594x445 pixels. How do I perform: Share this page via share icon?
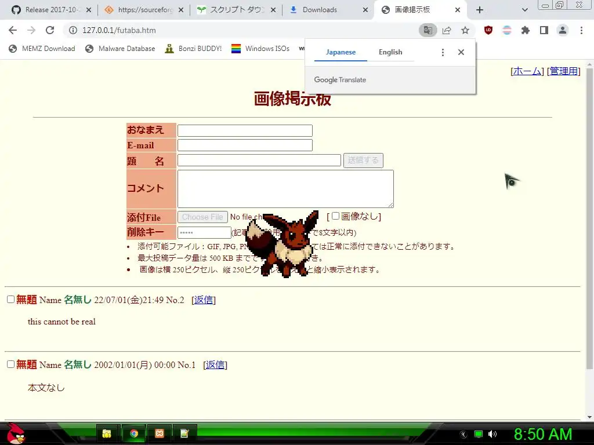tap(447, 30)
